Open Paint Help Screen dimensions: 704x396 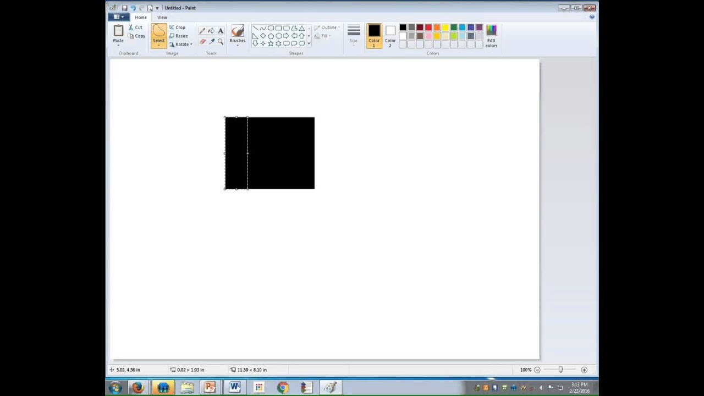592,17
